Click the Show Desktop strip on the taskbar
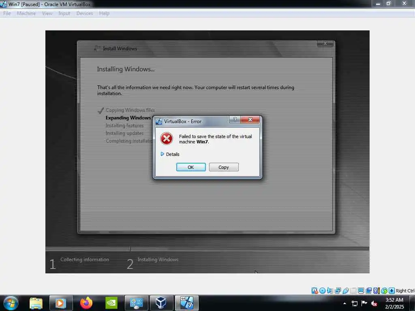Image resolution: width=415 pixels, height=311 pixels. (x=413, y=303)
